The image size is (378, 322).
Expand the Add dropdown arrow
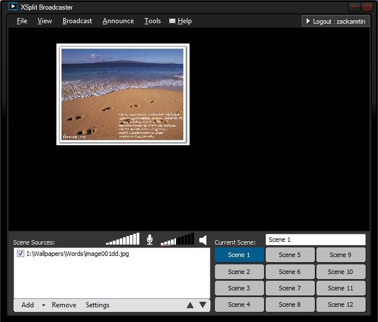43,306
